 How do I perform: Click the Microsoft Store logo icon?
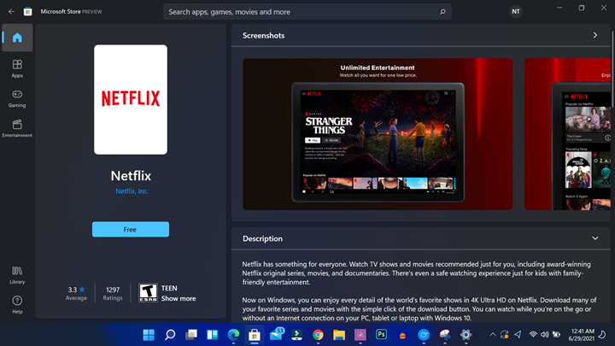[x=28, y=12]
